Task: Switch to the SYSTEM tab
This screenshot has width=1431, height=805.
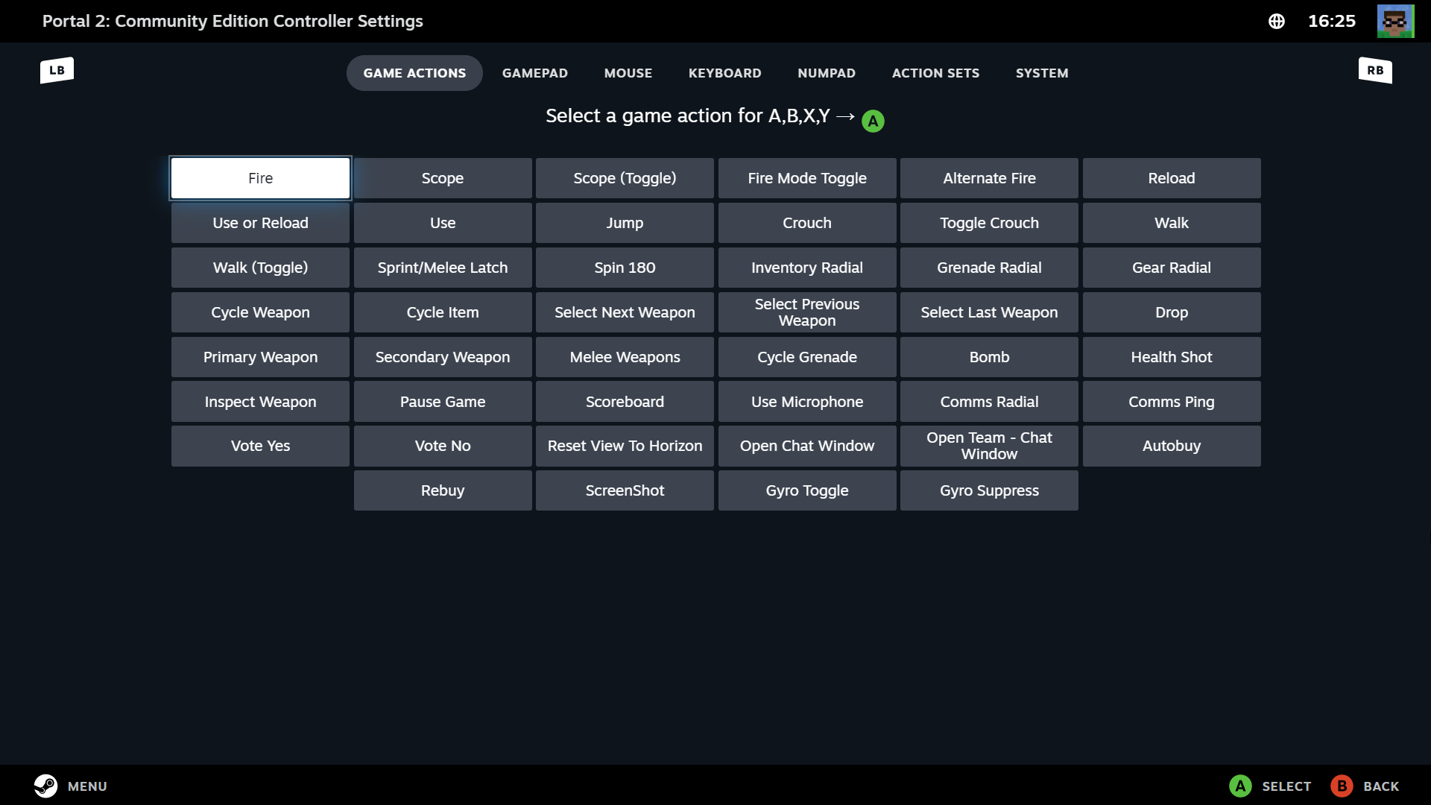Action: click(1042, 73)
